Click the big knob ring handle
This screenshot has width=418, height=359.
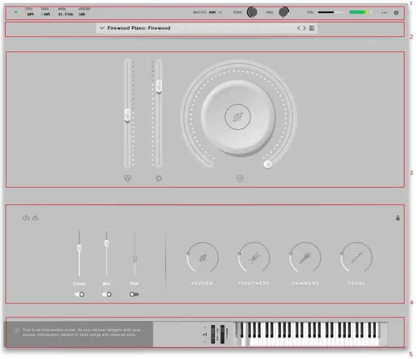pos(268,164)
